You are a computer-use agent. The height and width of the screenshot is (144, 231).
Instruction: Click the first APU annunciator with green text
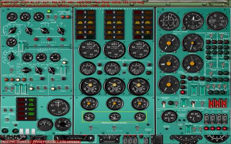pyautogui.click(x=26, y=100)
